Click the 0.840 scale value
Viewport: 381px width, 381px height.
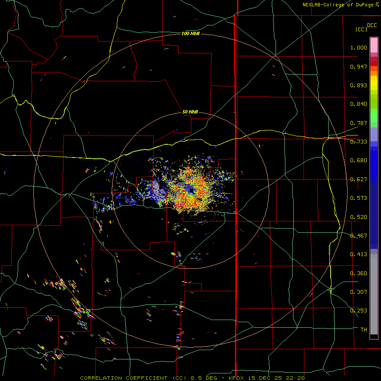point(359,104)
